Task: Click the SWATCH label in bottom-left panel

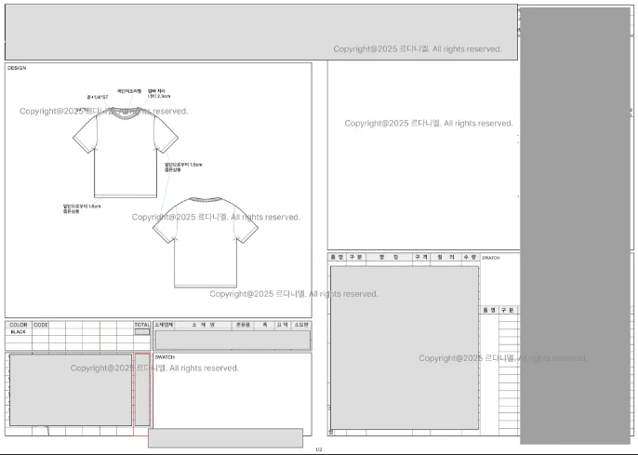Action: tap(165, 356)
